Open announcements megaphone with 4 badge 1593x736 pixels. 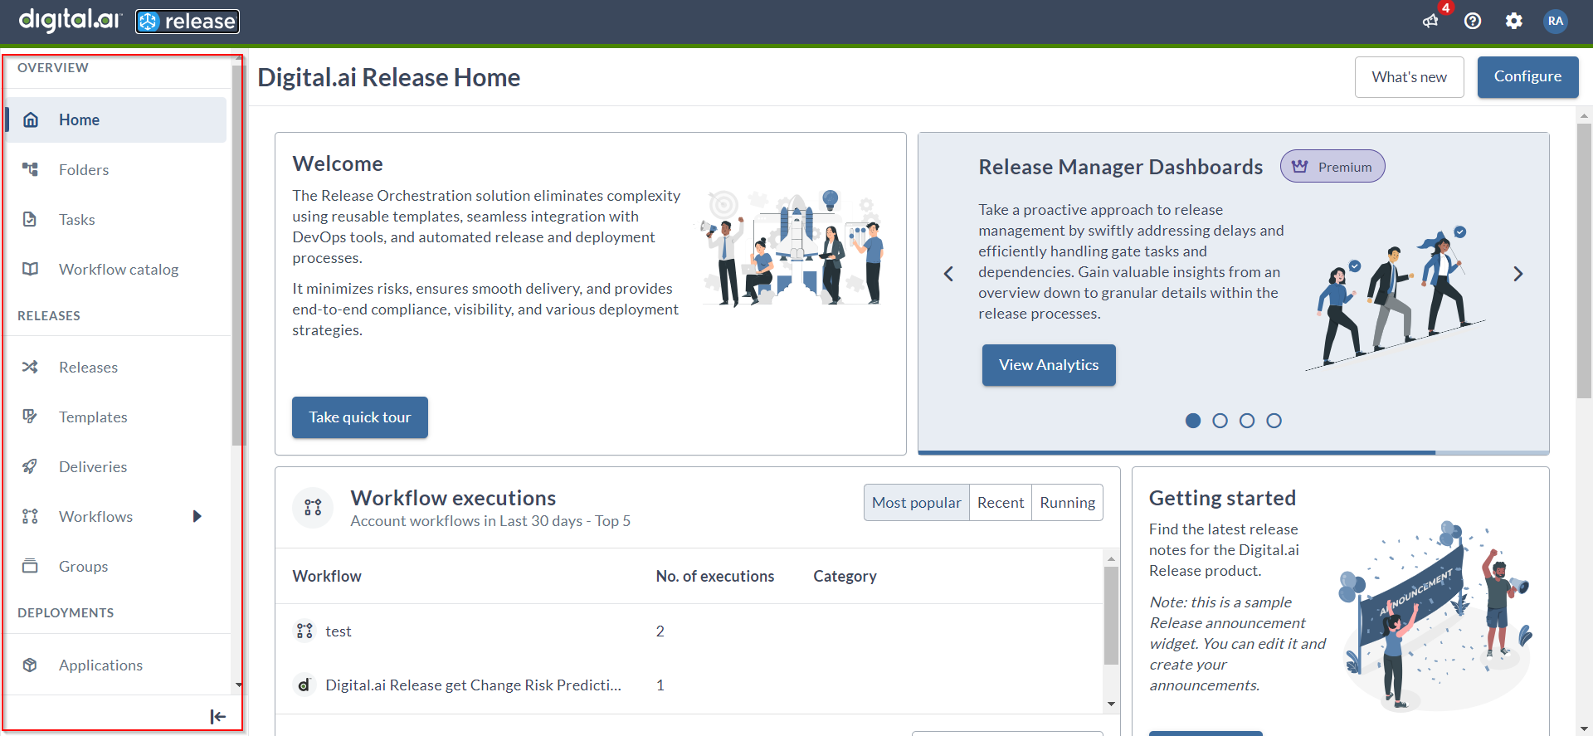click(1431, 21)
